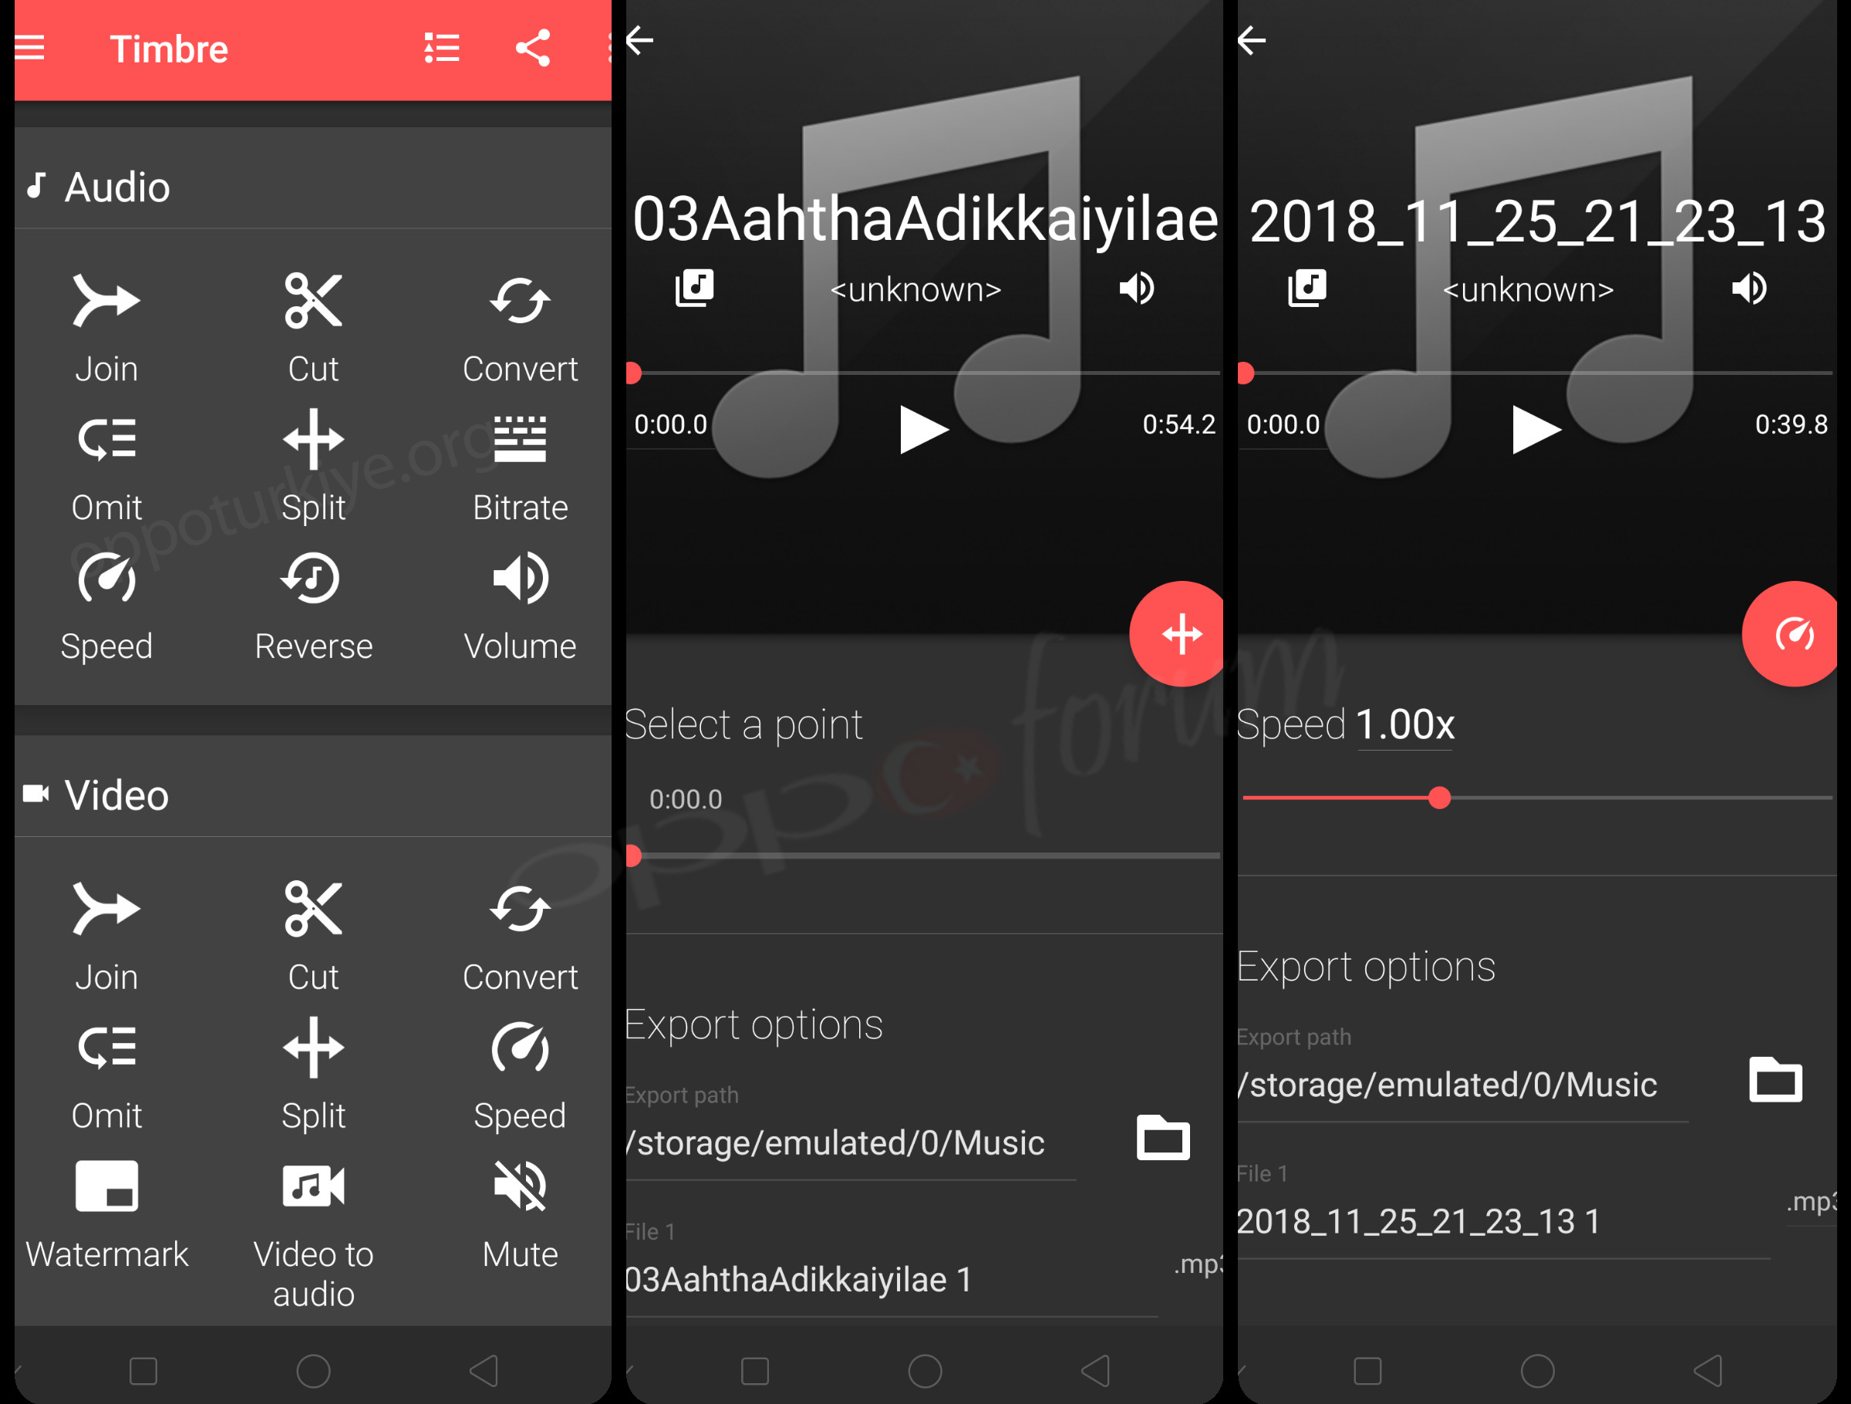Go back from the speed screen
This screenshot has width=1851, height=1404.
(x=1252, y=40)
